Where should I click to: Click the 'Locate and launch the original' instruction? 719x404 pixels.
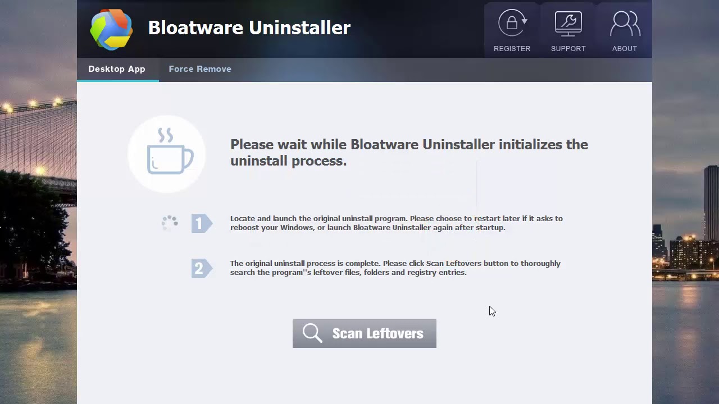click(x=397, y=223)
